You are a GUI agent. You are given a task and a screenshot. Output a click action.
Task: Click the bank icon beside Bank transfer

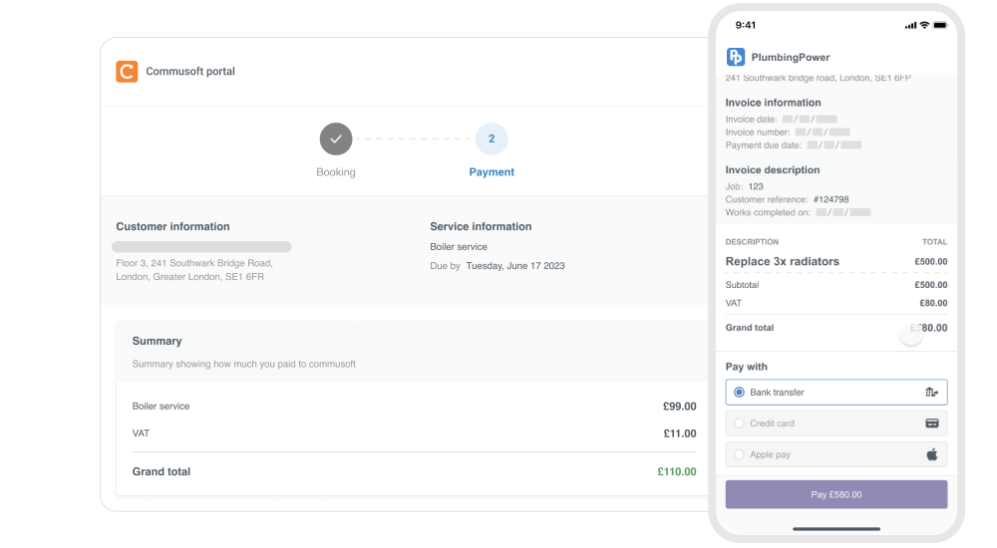(x=931, y=393)
